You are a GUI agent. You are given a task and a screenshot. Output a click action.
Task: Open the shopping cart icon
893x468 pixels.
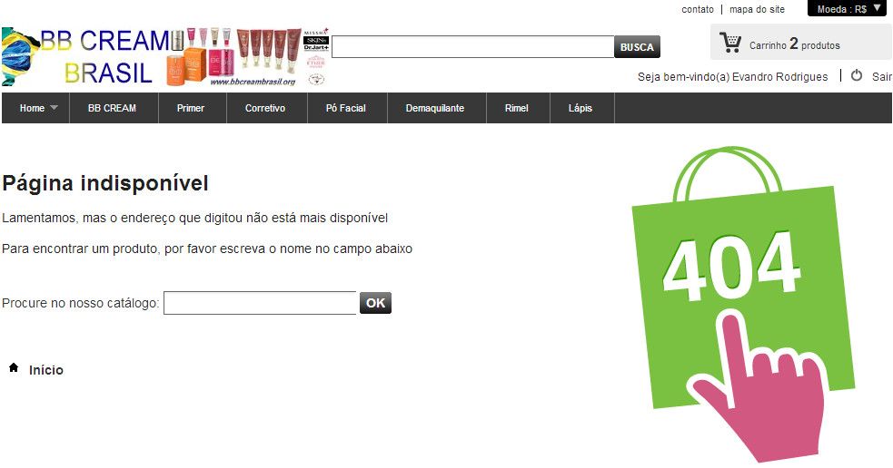tap(730, 43)
